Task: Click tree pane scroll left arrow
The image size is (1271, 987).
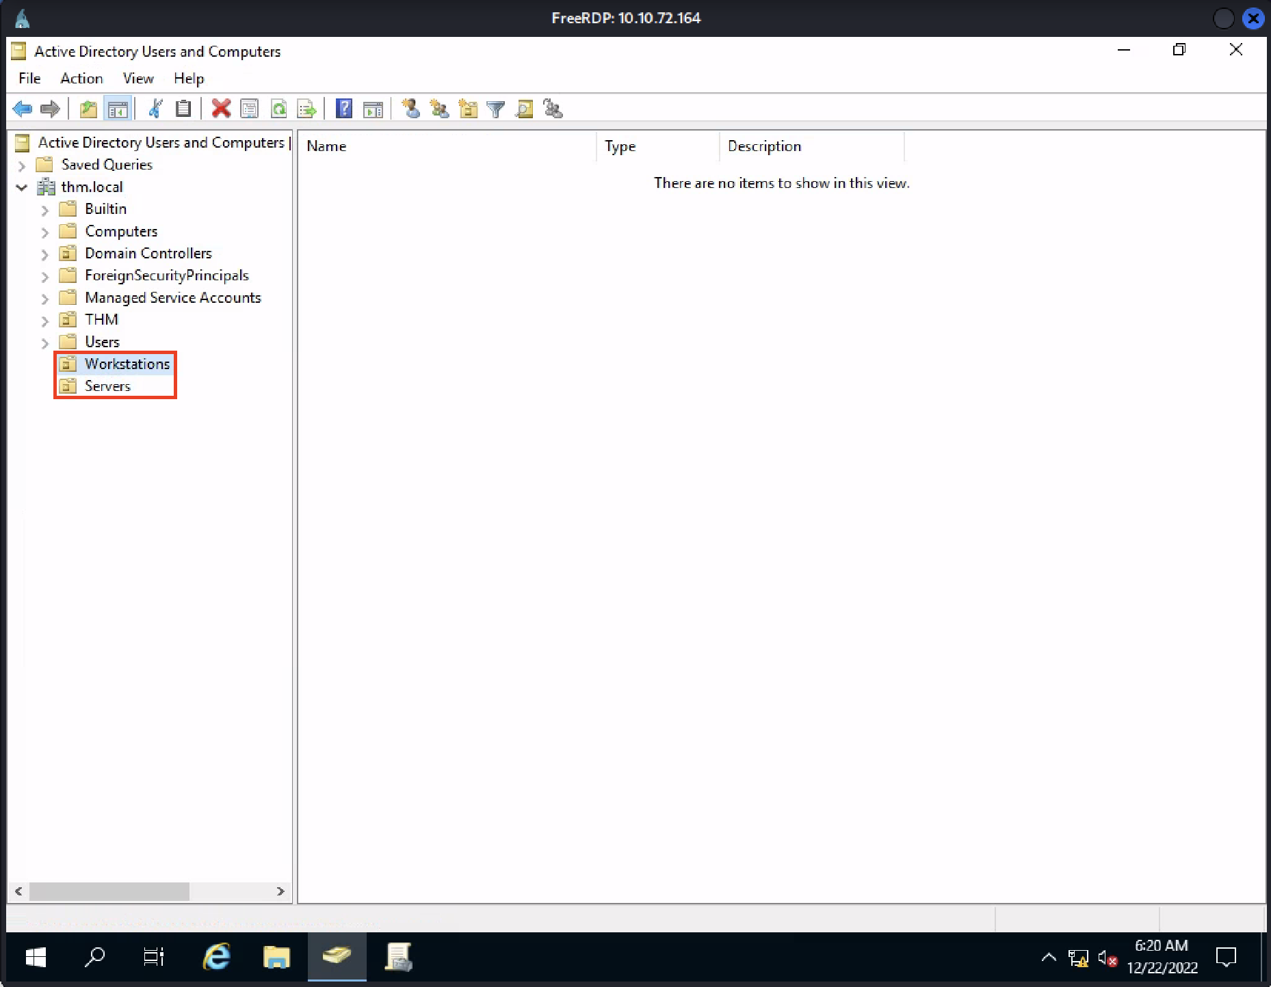Action: tap(18, 891)
